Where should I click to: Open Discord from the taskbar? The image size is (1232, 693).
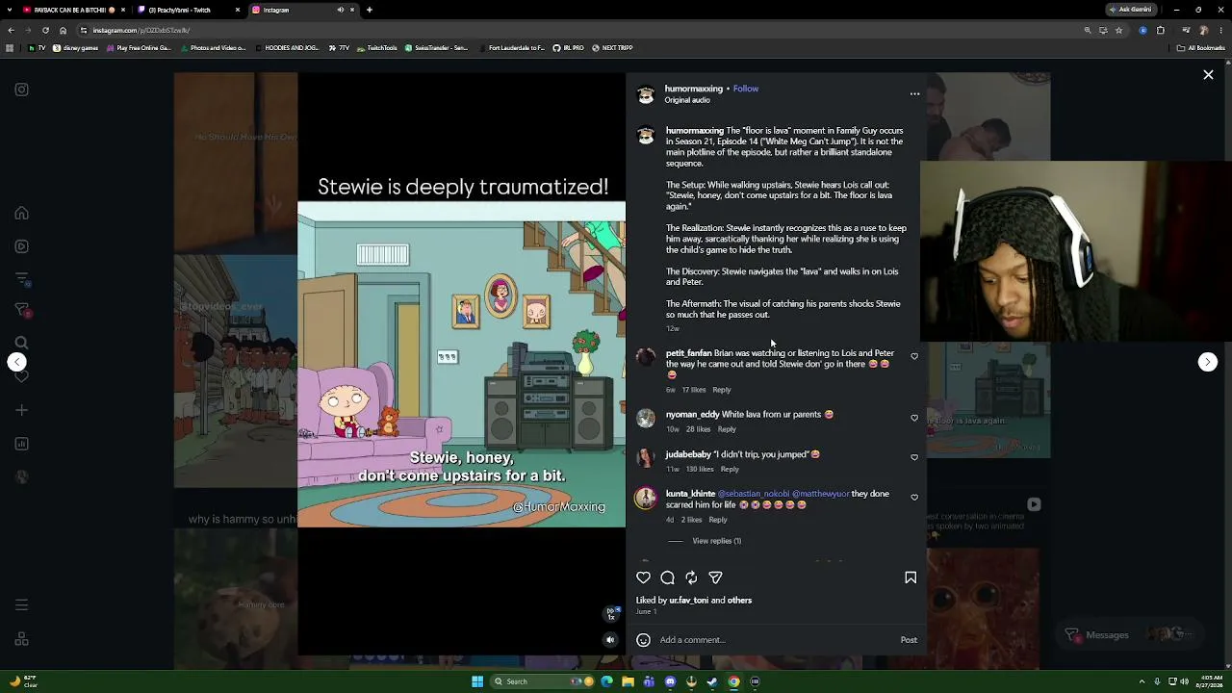(670, 681)
